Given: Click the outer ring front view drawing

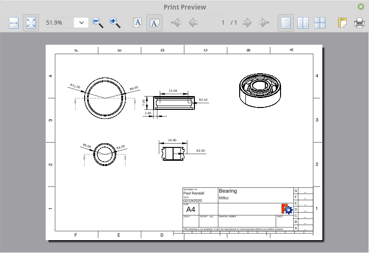Looking at the screenshot, I should (105, 98).
